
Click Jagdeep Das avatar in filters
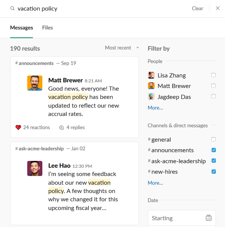(x=151, y=97)
